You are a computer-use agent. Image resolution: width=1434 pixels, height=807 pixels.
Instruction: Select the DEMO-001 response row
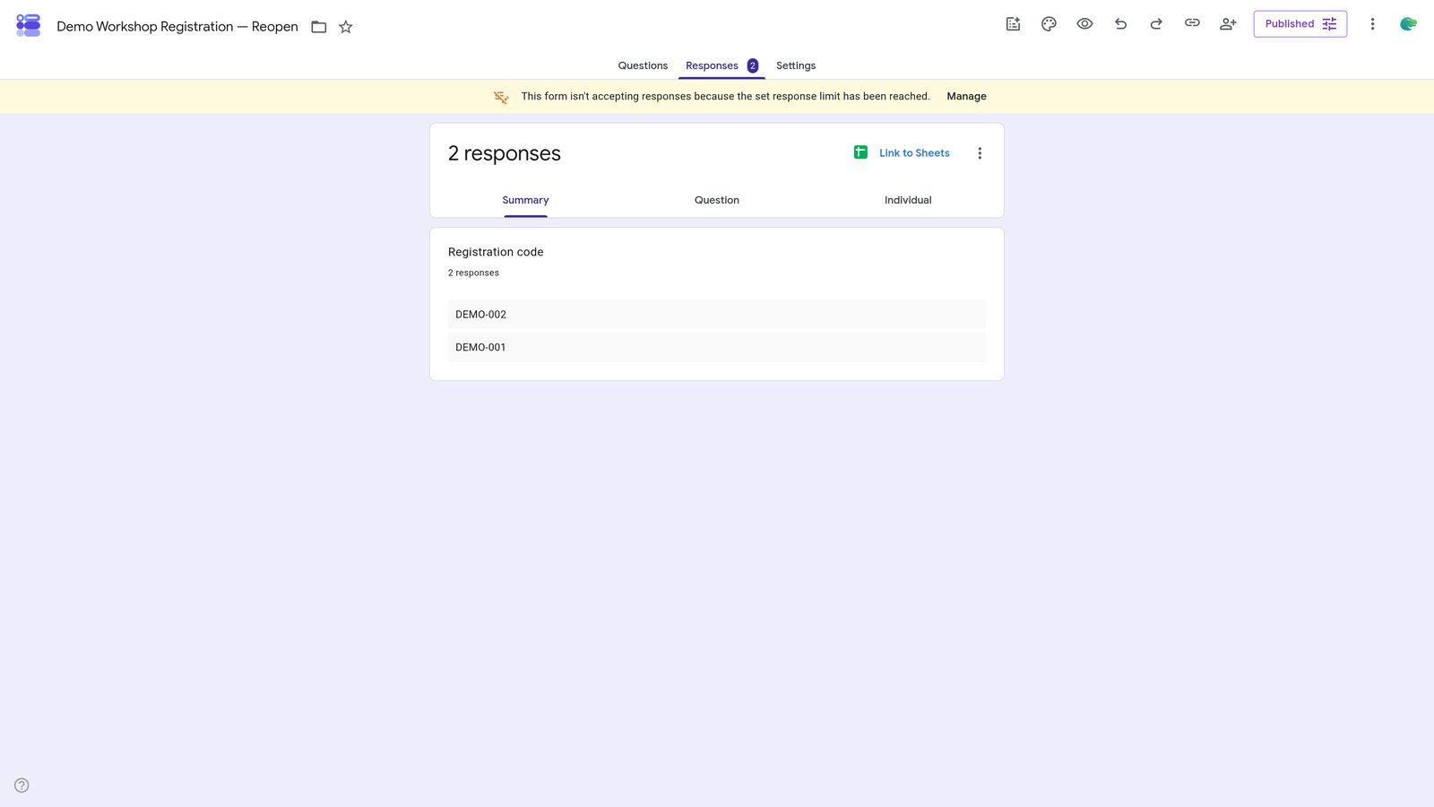coord(717,347)
